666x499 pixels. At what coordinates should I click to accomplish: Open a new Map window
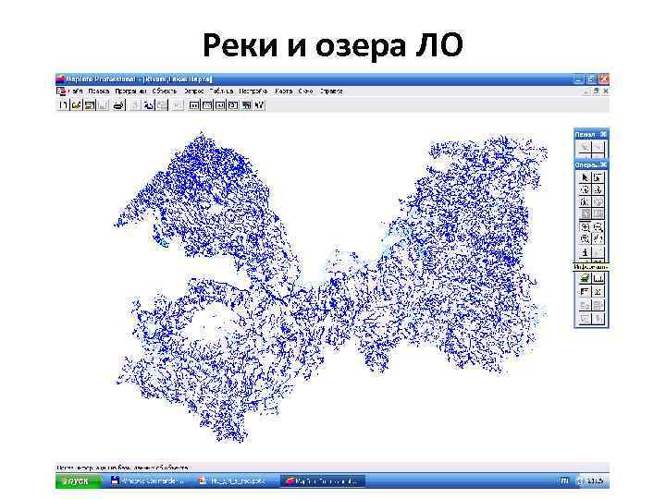pos(207,104)
